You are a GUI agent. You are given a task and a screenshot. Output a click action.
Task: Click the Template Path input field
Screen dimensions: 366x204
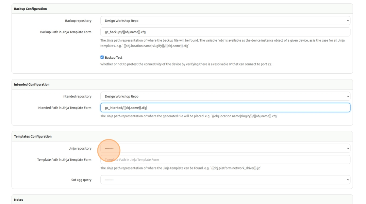pyautogui.click(x=225, y=160)
